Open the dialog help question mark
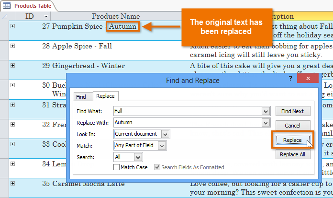The width and height of the screenshot is (333, 198). 290,78
